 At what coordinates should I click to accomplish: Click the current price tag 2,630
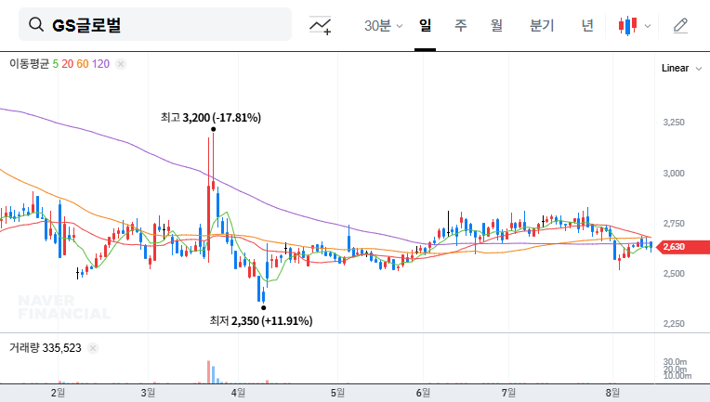point(684,247)
